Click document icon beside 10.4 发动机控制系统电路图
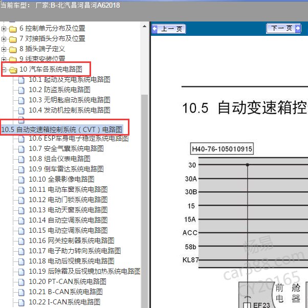 (x=21, y=111)
